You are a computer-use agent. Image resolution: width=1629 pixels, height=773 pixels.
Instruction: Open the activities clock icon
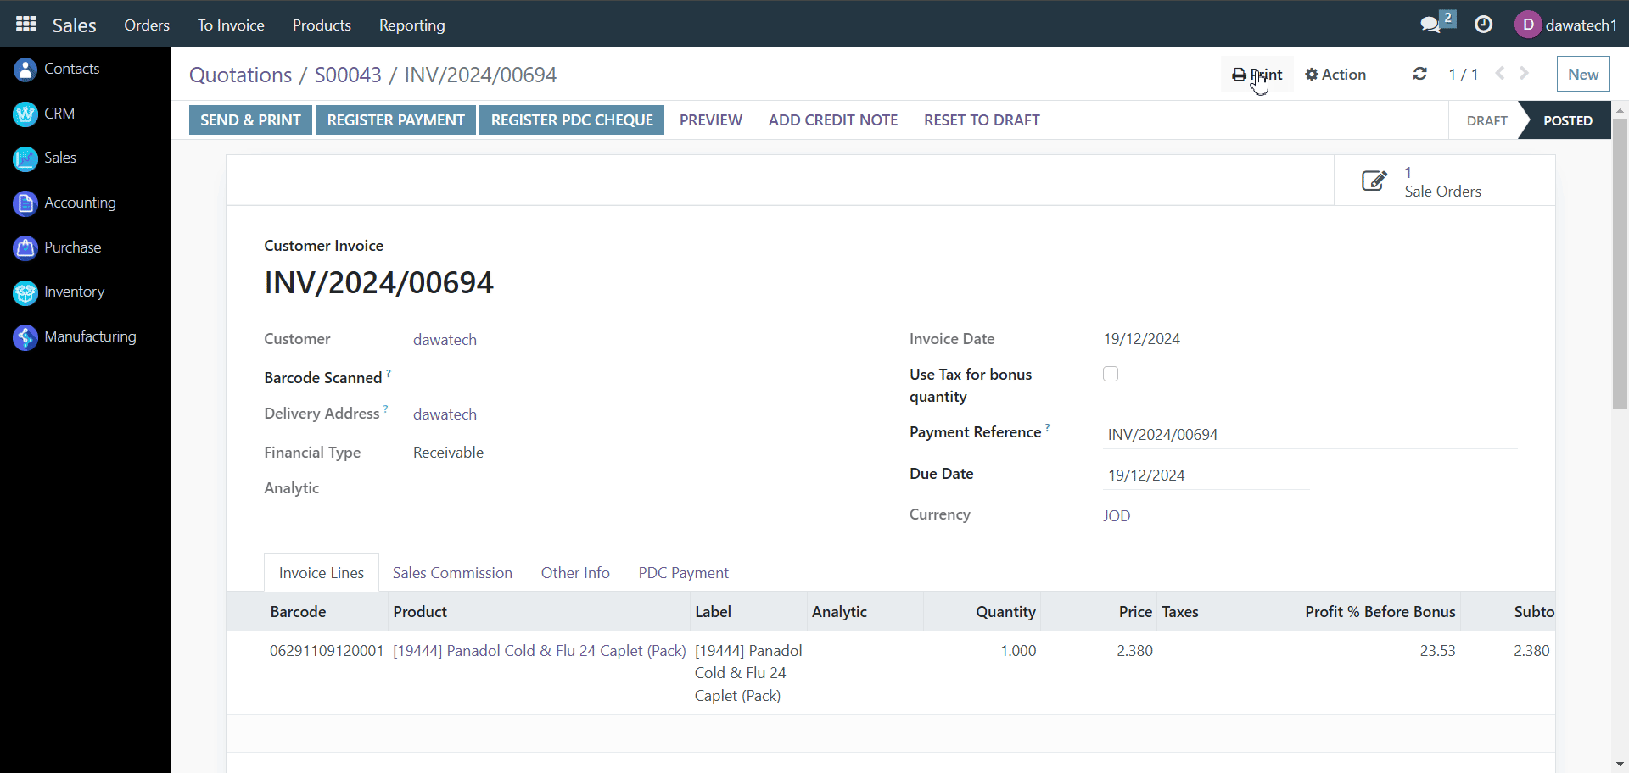[1483, 25]
